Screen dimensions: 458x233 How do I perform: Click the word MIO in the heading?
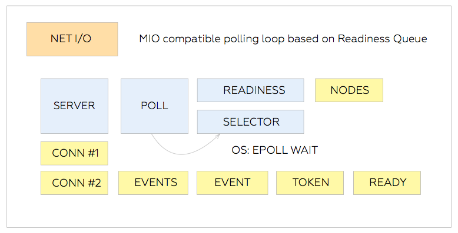pos(150,39)
